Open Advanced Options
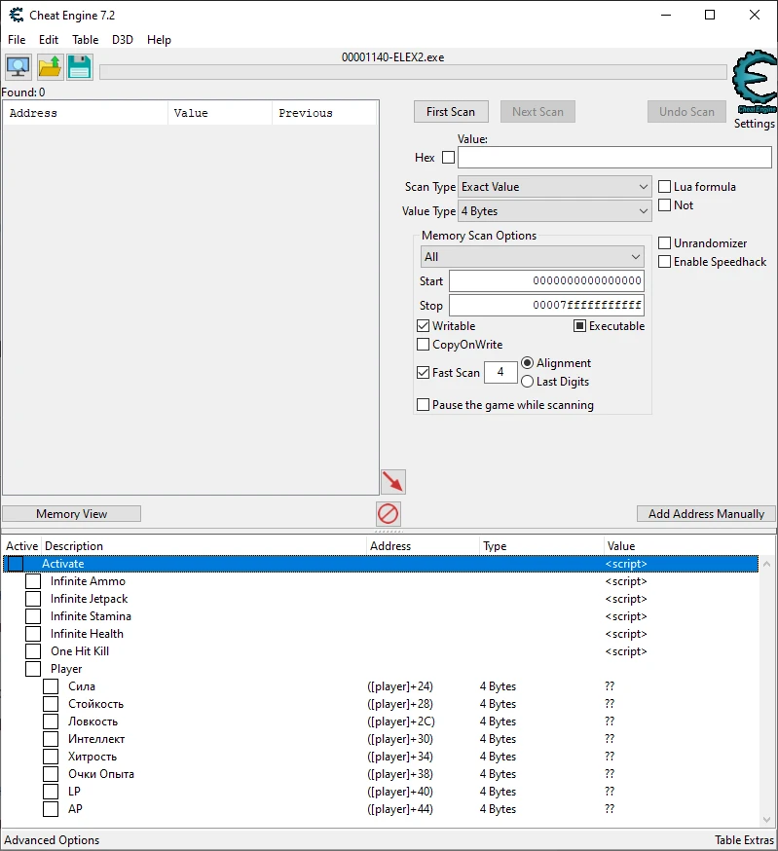The height and width of the screenshot is (851, 778). click(53, 840)
